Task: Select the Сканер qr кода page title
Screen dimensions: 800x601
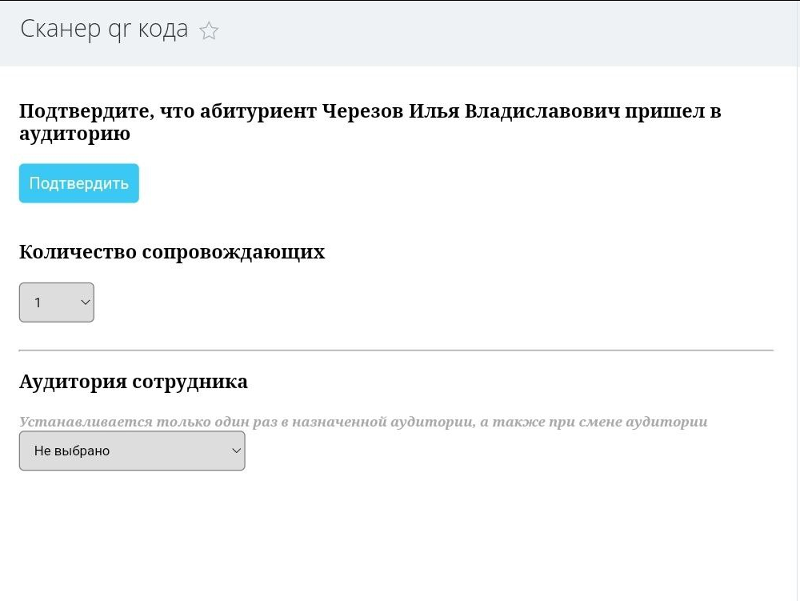Action: (104, 29)
